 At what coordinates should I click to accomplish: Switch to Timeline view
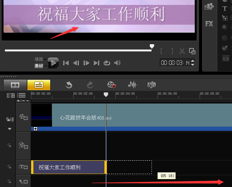coord(39,85)
